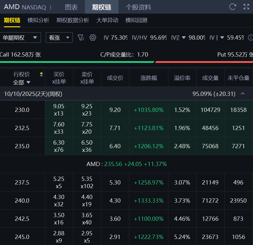Click the refresh icon at top right

pos(232,7)
